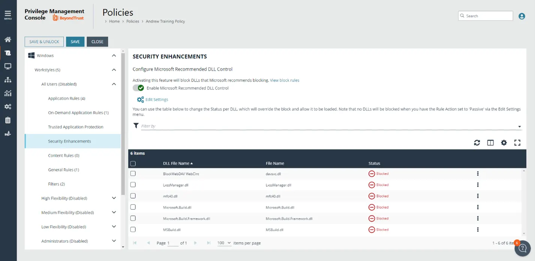Click SAVE & UNLOCK button
The width and height of the screenshot is (535, 261).
44,42
